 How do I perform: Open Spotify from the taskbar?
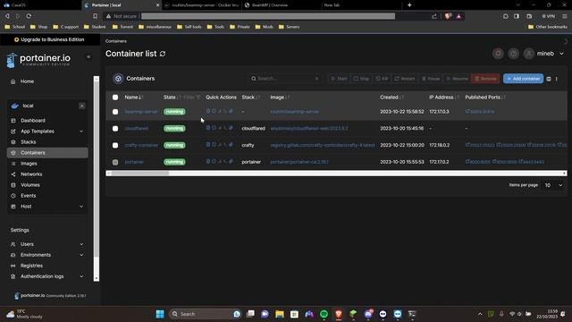tap(324, 314)
